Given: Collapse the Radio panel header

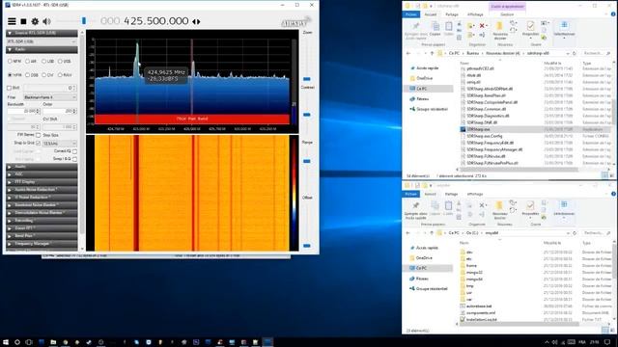Looking at the screenshot, I should point(42,49).
